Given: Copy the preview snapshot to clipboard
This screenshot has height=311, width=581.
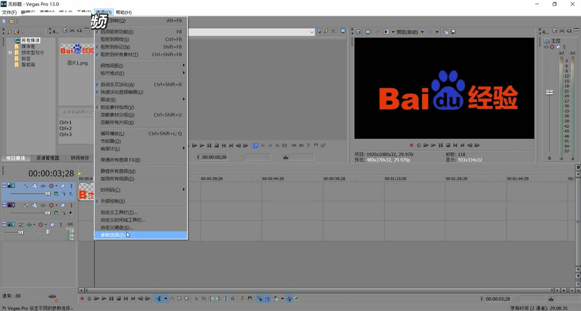Looking at the screenshot, I should pos(446,32).
